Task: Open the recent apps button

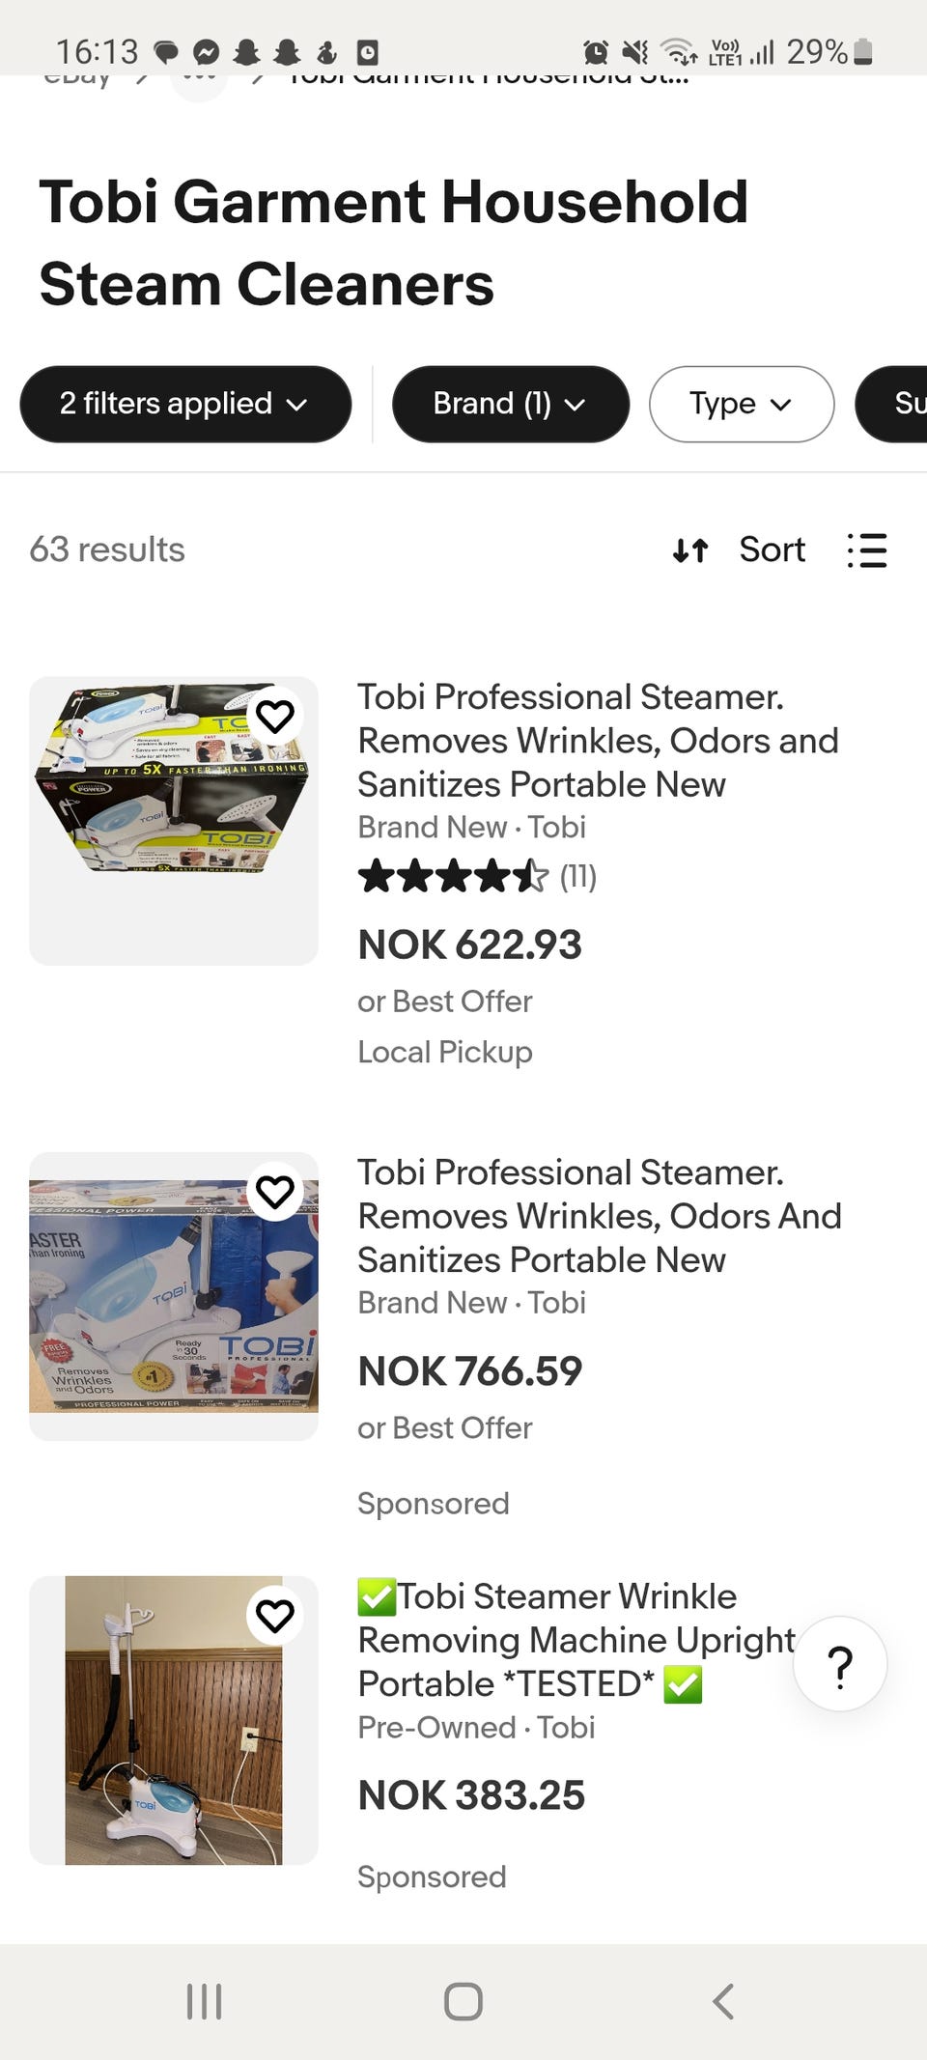Action: pyautogui.click(x=204, y=2001)
